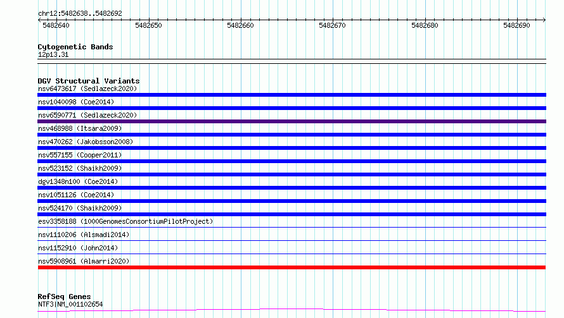Open variant nsv1110206 (Alsmadi2014) label

(x=84, y=235)
